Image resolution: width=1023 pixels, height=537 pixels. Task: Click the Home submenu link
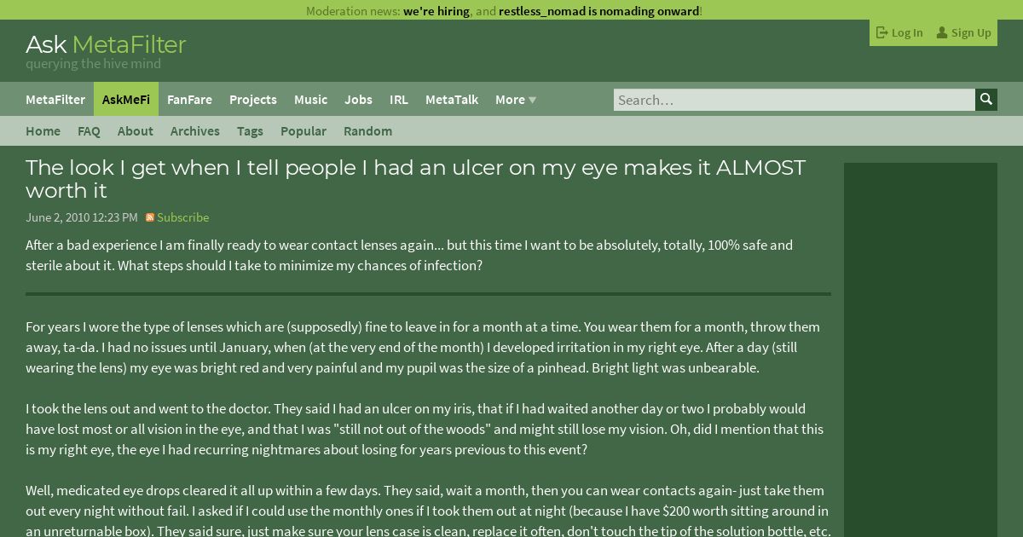tap(43, 130)
